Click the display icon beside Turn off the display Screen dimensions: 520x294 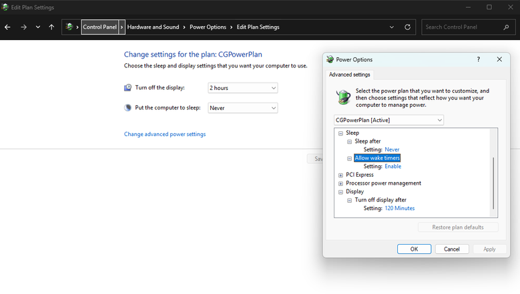point(127,88)
